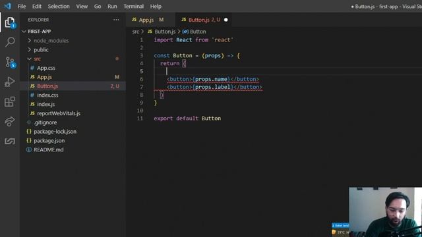Click the CSS icon beside index.css
422x237 pixels.
point(32,95)
